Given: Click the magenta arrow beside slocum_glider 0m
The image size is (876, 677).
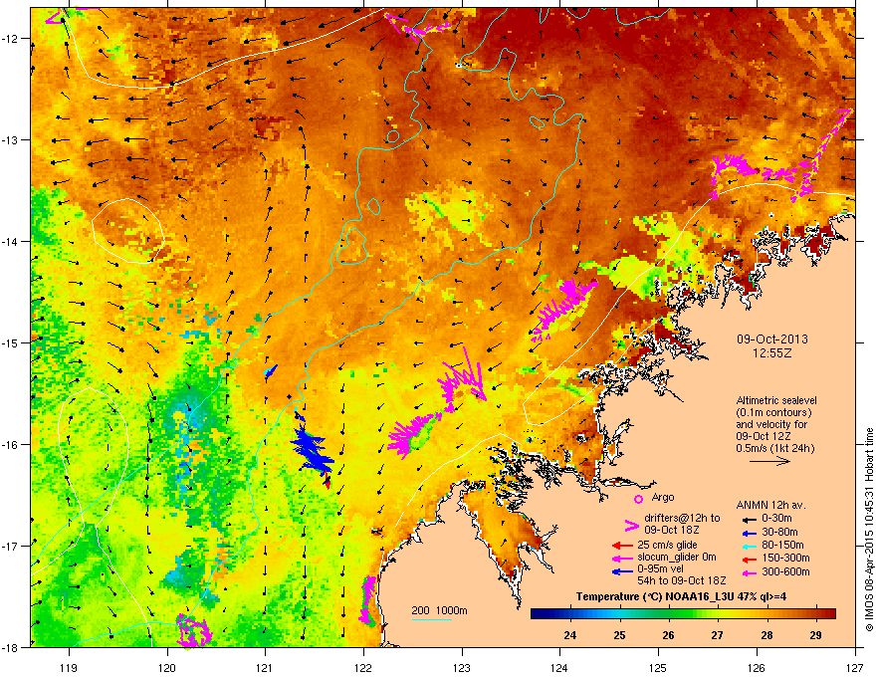Looking at the screenshot, I should [622, 558].
